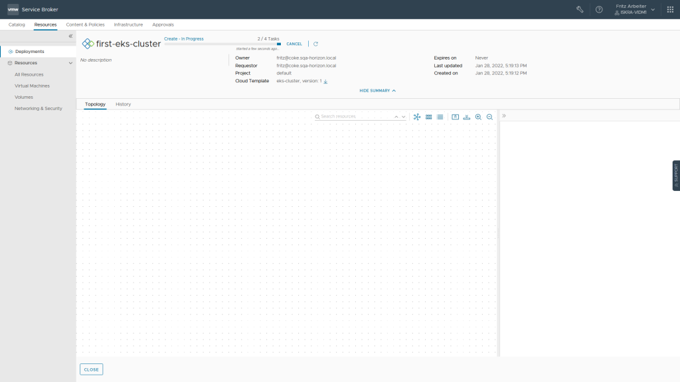Switch to grid card view icon
680x382 pixels.
pos(428,117)
